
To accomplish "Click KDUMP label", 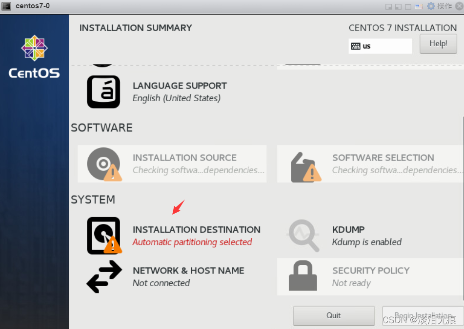I will click(348, 230).
